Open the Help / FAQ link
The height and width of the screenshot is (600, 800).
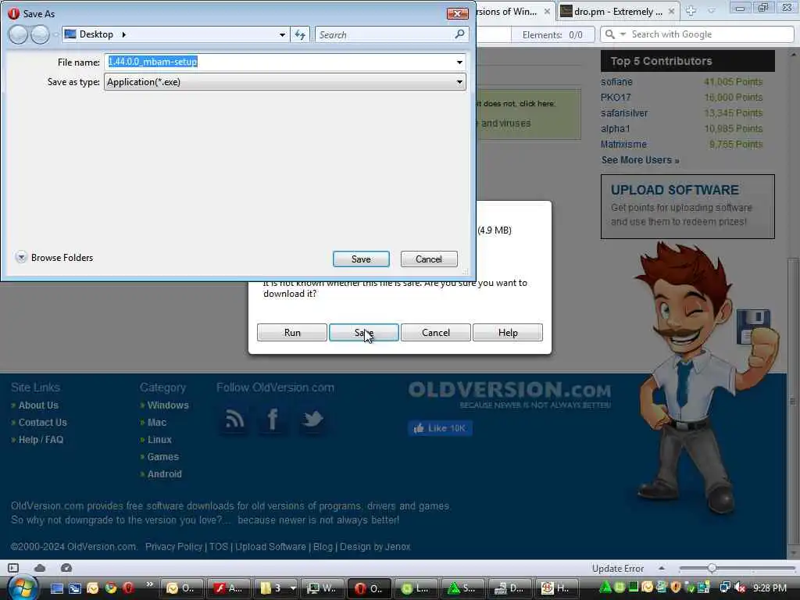(x=41, y=440)
